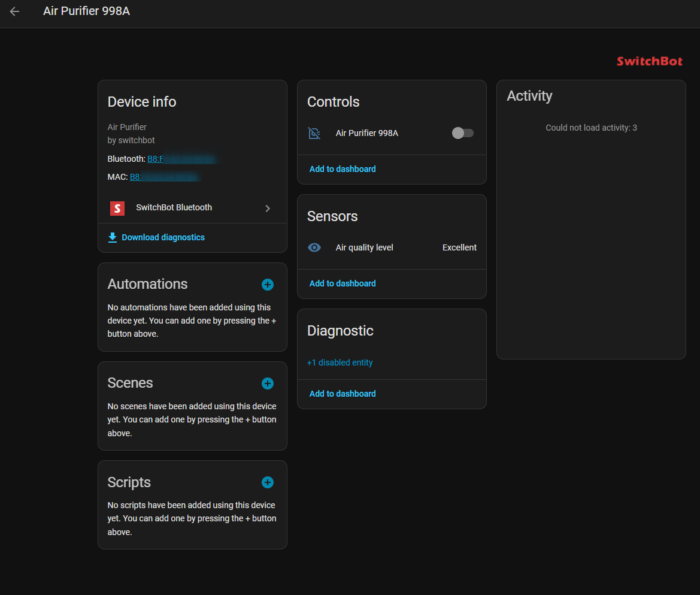The image size is (700, 595).
Task: Click the SwitchBot brand logo
Action: point(649,61)
